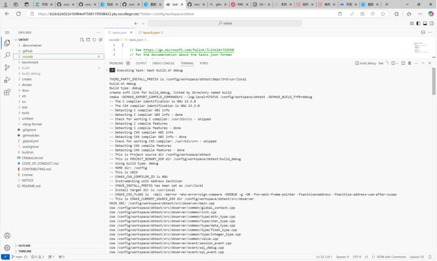Open Ln 33, Col 1 go-to-line

[324, 257]
